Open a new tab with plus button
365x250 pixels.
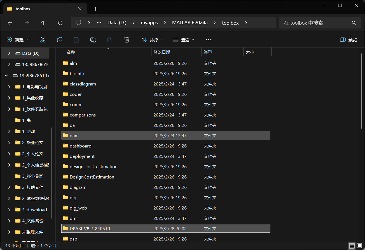point(95,9)
